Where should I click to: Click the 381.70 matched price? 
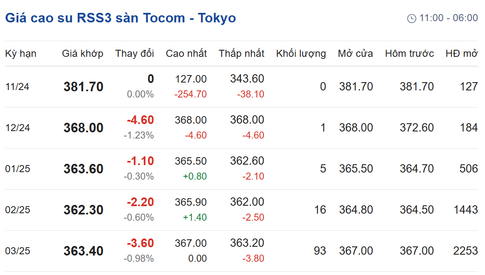point(84,87)
